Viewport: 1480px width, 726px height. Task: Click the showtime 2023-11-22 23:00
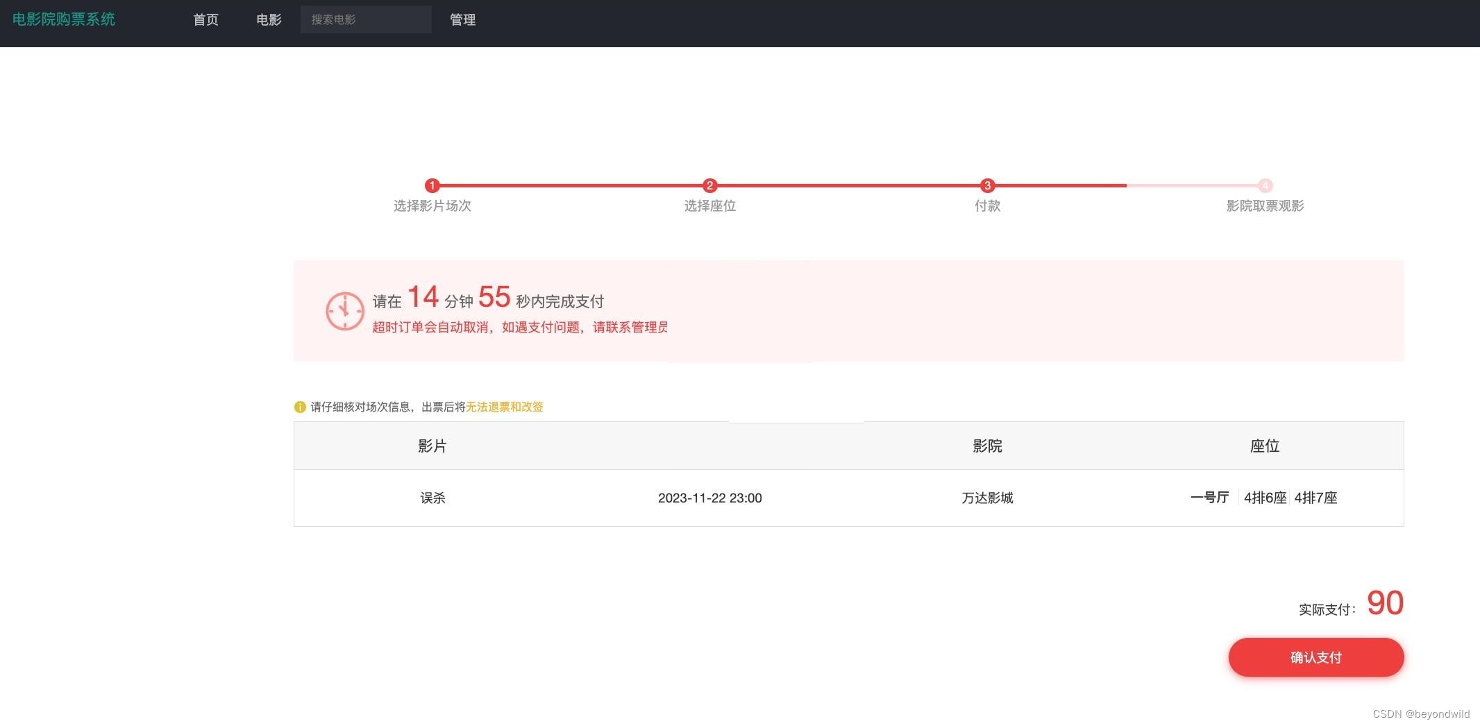click(709, 498)
